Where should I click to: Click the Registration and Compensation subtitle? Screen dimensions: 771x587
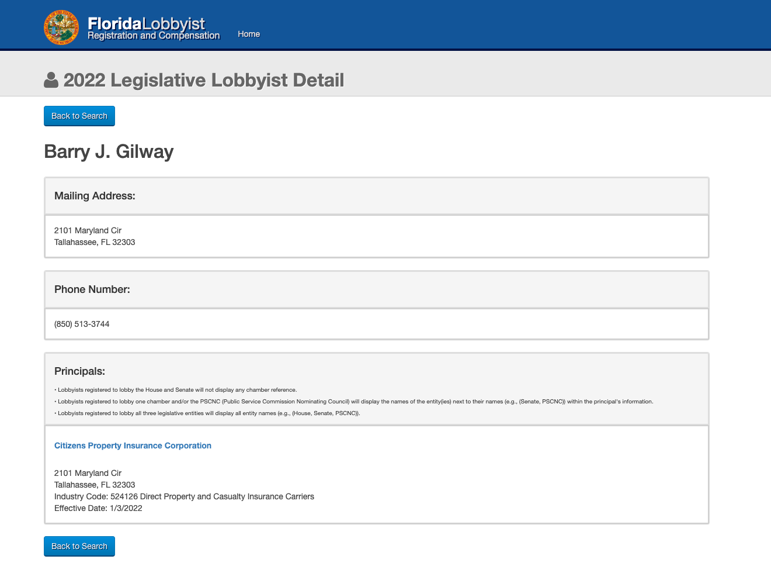tap(154, 36)
